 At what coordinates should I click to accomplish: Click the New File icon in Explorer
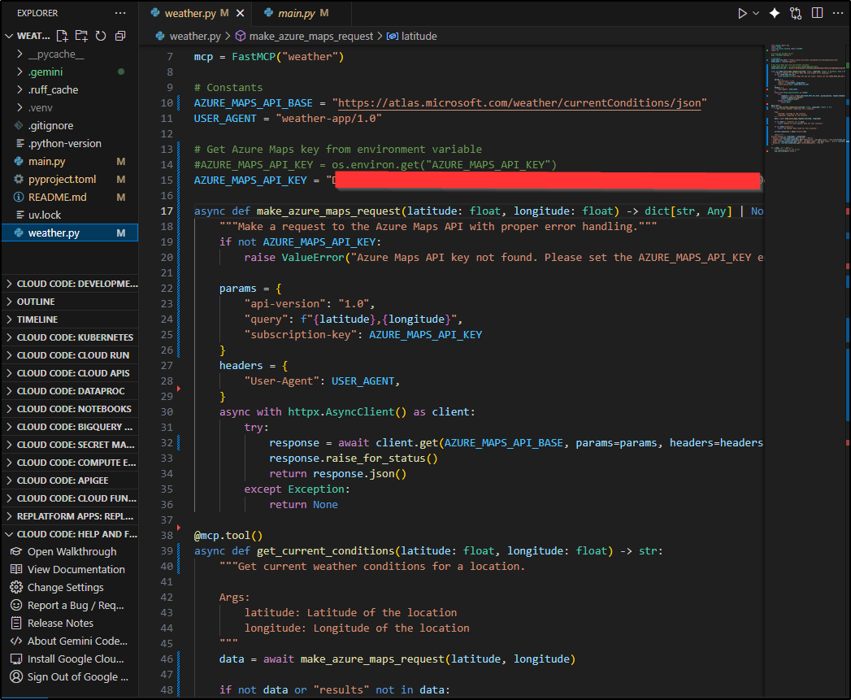click(x=62, y=36)
